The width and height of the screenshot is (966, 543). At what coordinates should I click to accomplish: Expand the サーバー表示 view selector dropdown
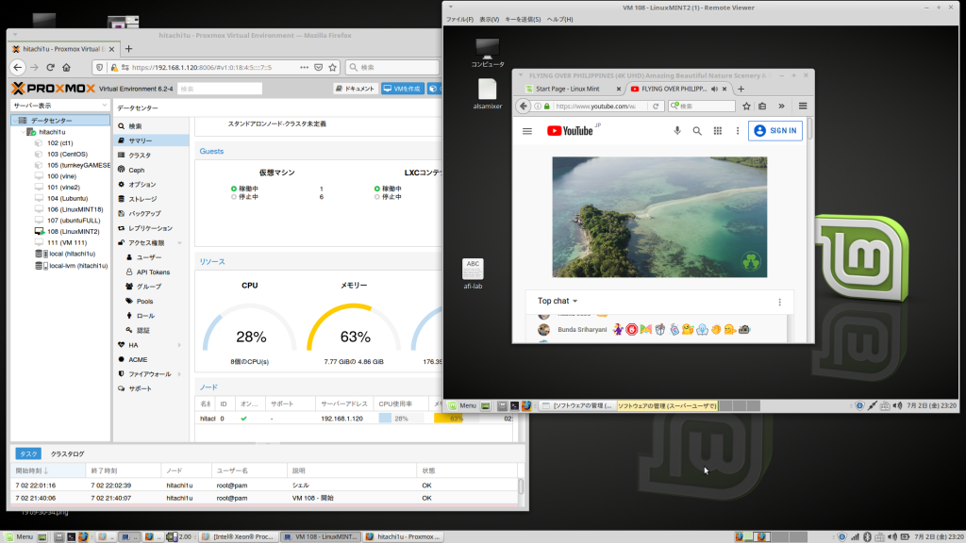coord(104,106)
